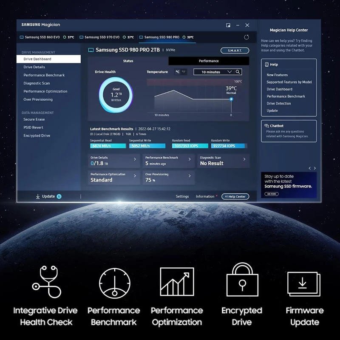Image resolution: width=340 pixels, height=340 pixels.
Task: Open the Over Provisioning card arrow
Action: pyautogui.click(x=190, y=176)
